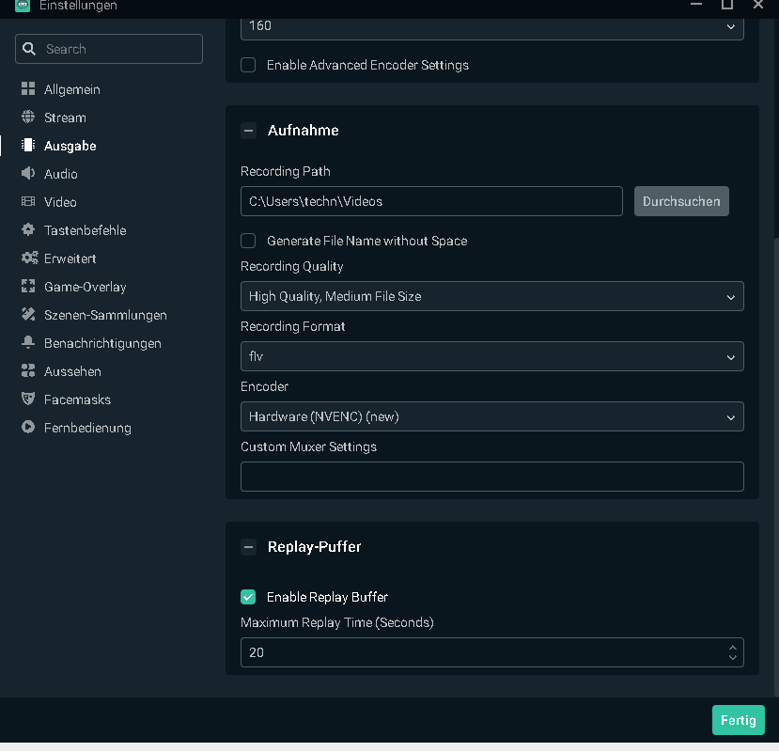Click the Benachrichtigungen bell icon
Image resolution: width=779 pixels, height=752 pixels.
point(28,343)
